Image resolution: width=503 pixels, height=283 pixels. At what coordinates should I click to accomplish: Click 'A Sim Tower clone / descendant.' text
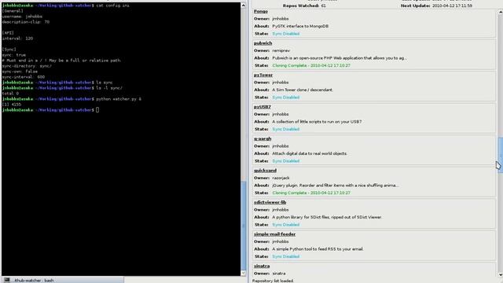303,90
